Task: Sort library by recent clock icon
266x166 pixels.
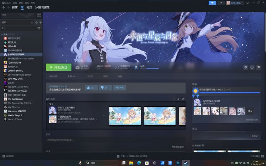Action: [x=37, y=23]
